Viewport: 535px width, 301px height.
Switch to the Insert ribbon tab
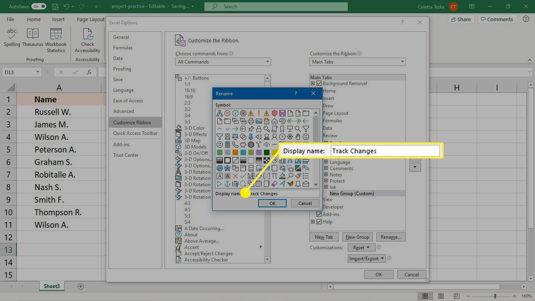click(x=58, y=20)
